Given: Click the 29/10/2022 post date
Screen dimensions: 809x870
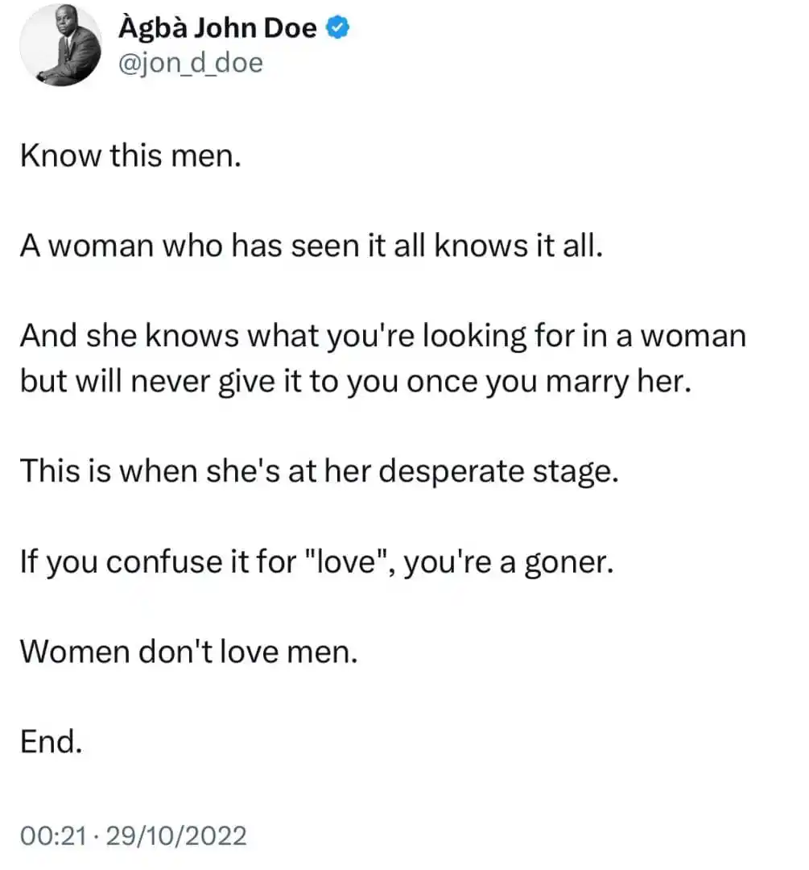Looking at the screenshot, I should point(176,835).
